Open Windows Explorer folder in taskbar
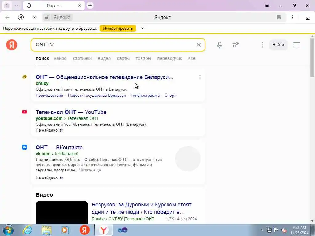Viewport: 315px width, 236px height. [x=46, y=230]
